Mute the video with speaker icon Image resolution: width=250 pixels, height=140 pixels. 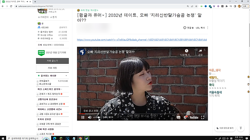tap(90, 117)
